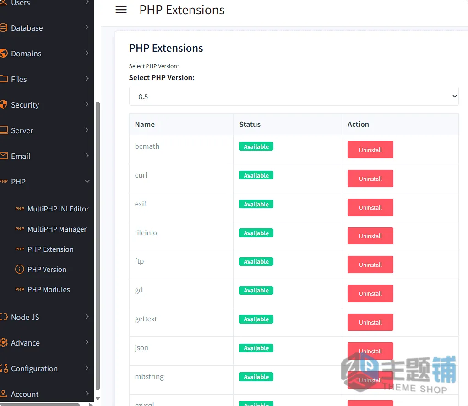Collapse the PHP submenu chevron

coord(87,181)
